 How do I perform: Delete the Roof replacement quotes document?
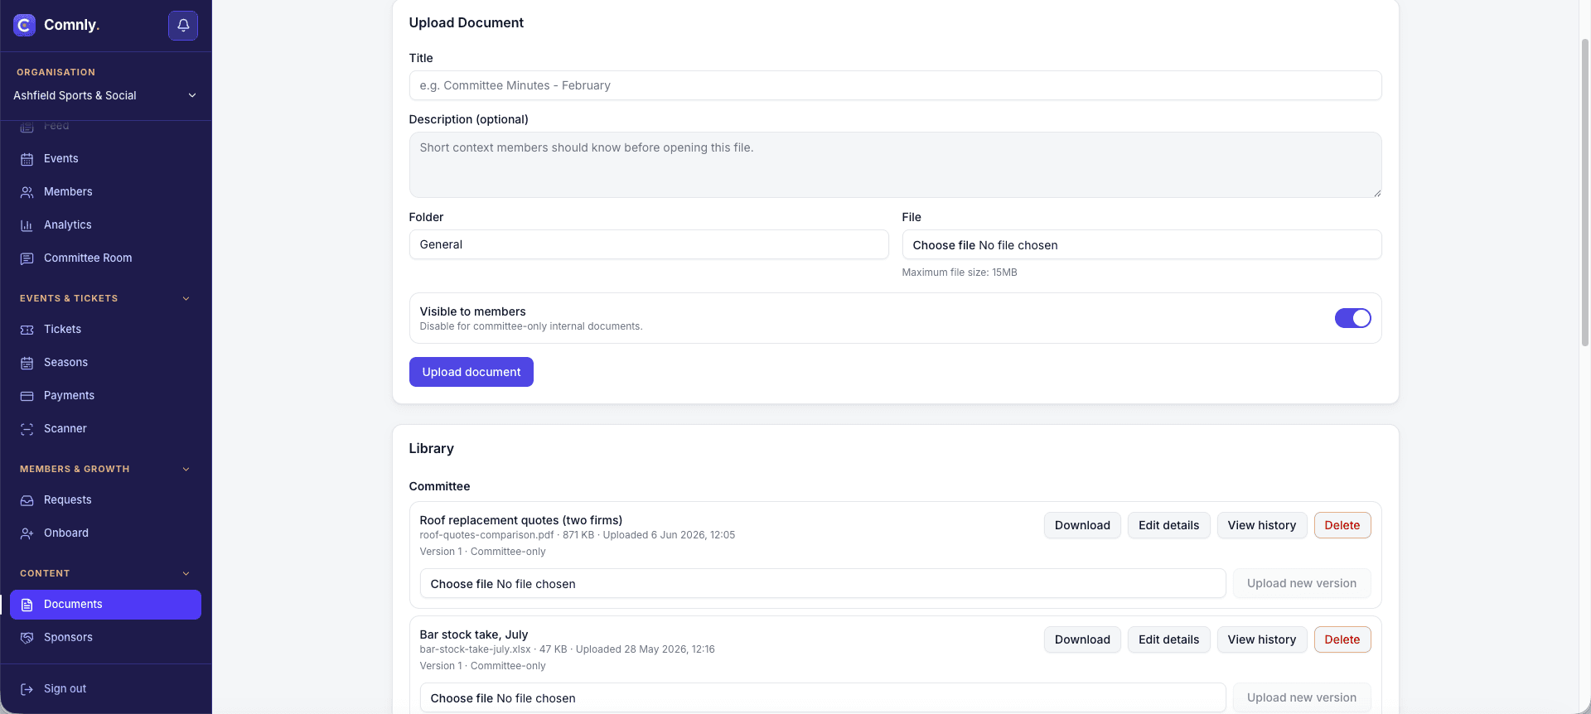point(1342,525)
